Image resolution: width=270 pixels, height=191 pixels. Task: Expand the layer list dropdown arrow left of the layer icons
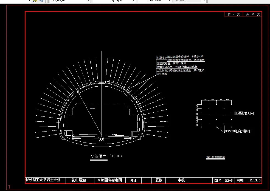29,1
